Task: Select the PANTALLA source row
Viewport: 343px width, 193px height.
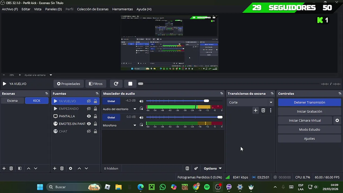Action: point(75,116)
